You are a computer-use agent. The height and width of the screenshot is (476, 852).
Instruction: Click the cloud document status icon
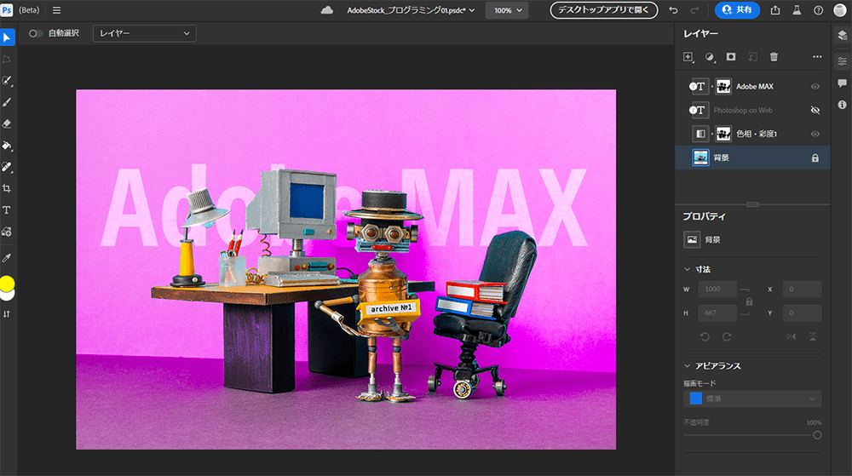[327, 10]
